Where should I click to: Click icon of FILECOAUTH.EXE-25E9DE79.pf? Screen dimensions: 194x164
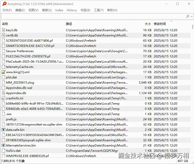(x=3, y=56)
